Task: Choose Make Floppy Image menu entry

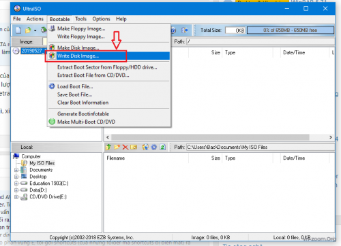Action: (x=108, y=29)
